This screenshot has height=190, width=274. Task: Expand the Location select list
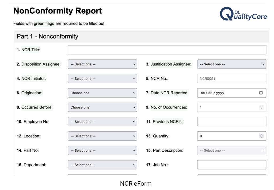point(102,136)
